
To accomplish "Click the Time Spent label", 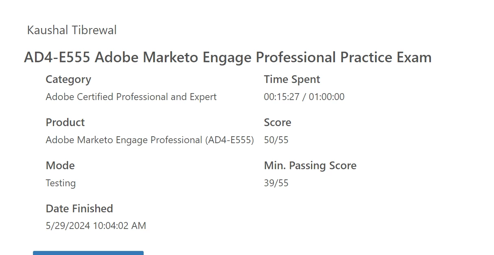I will pos(292,80).
